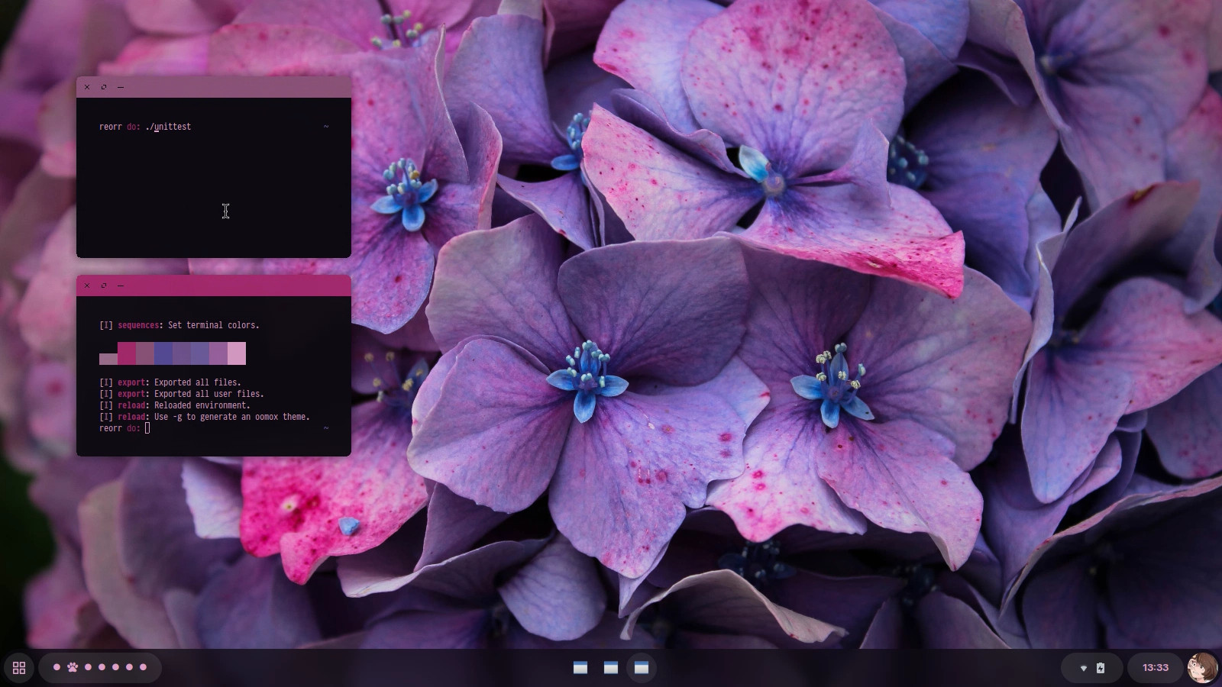
Task: Click the tilde indicator in lower terminal
Action: tap(326, 427)
